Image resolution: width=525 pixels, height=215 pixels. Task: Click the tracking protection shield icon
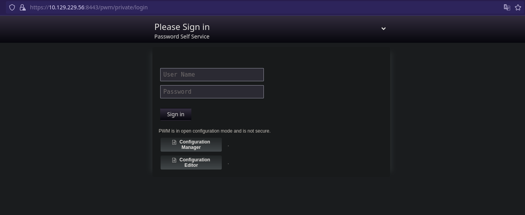(x=12, y=7)
